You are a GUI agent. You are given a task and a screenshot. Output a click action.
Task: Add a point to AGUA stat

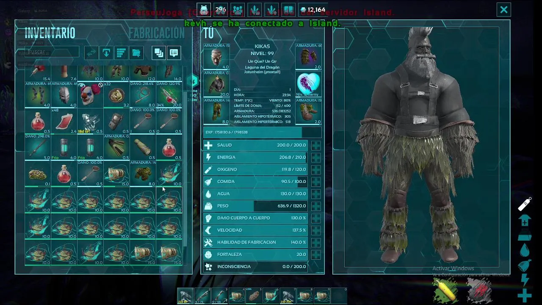point(316,194)
